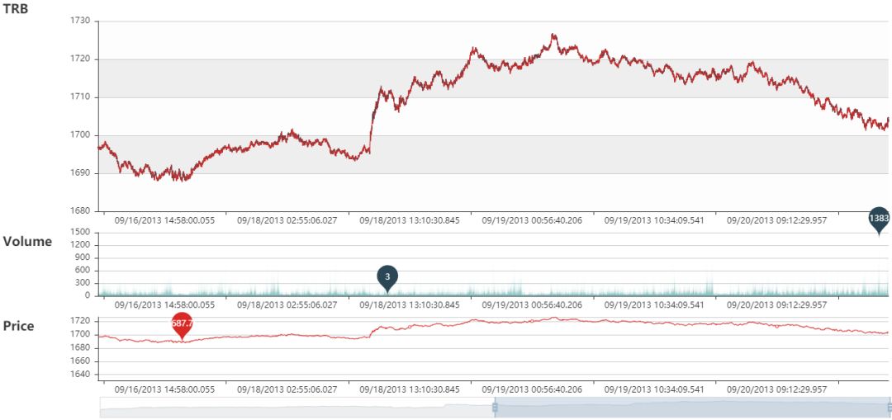
Task: Click TRB x-axis label 09/19/2013 10:34:09.541
Action: point(654,221)
